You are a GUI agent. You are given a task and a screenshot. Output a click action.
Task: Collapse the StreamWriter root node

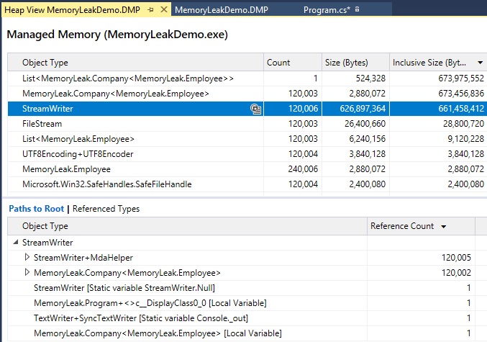[x=17, y=243]
